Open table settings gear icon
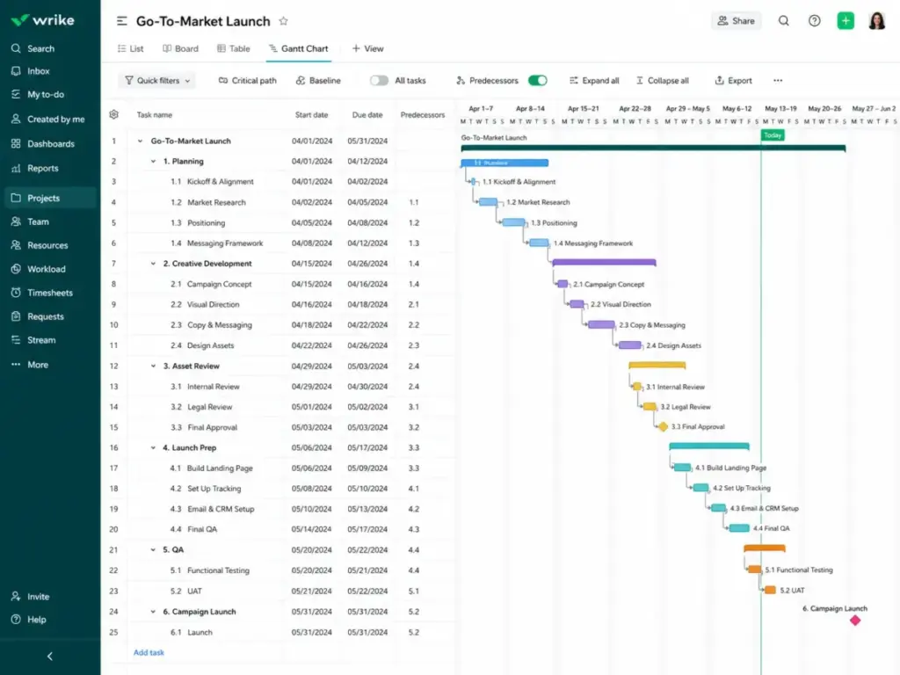Screen dimensions: 900x675 (x=113, y=114)
